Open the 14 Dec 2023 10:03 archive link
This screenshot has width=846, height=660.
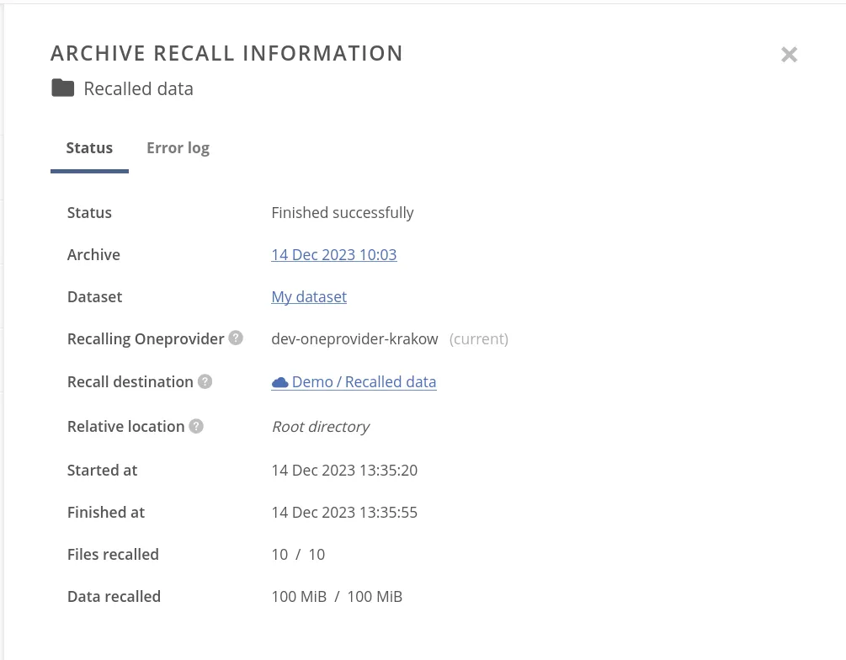[x=333, y=255]
